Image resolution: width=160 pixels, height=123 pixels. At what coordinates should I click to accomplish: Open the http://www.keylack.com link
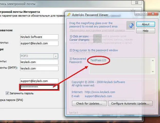pyautogui.click(x=100, y=92)
